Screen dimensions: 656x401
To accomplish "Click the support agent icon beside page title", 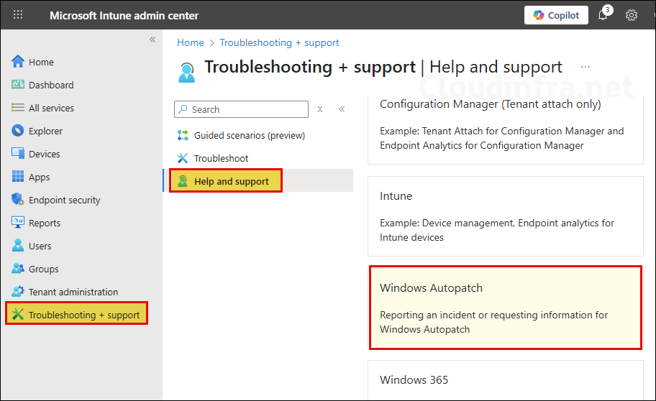I will coord(186,73).
